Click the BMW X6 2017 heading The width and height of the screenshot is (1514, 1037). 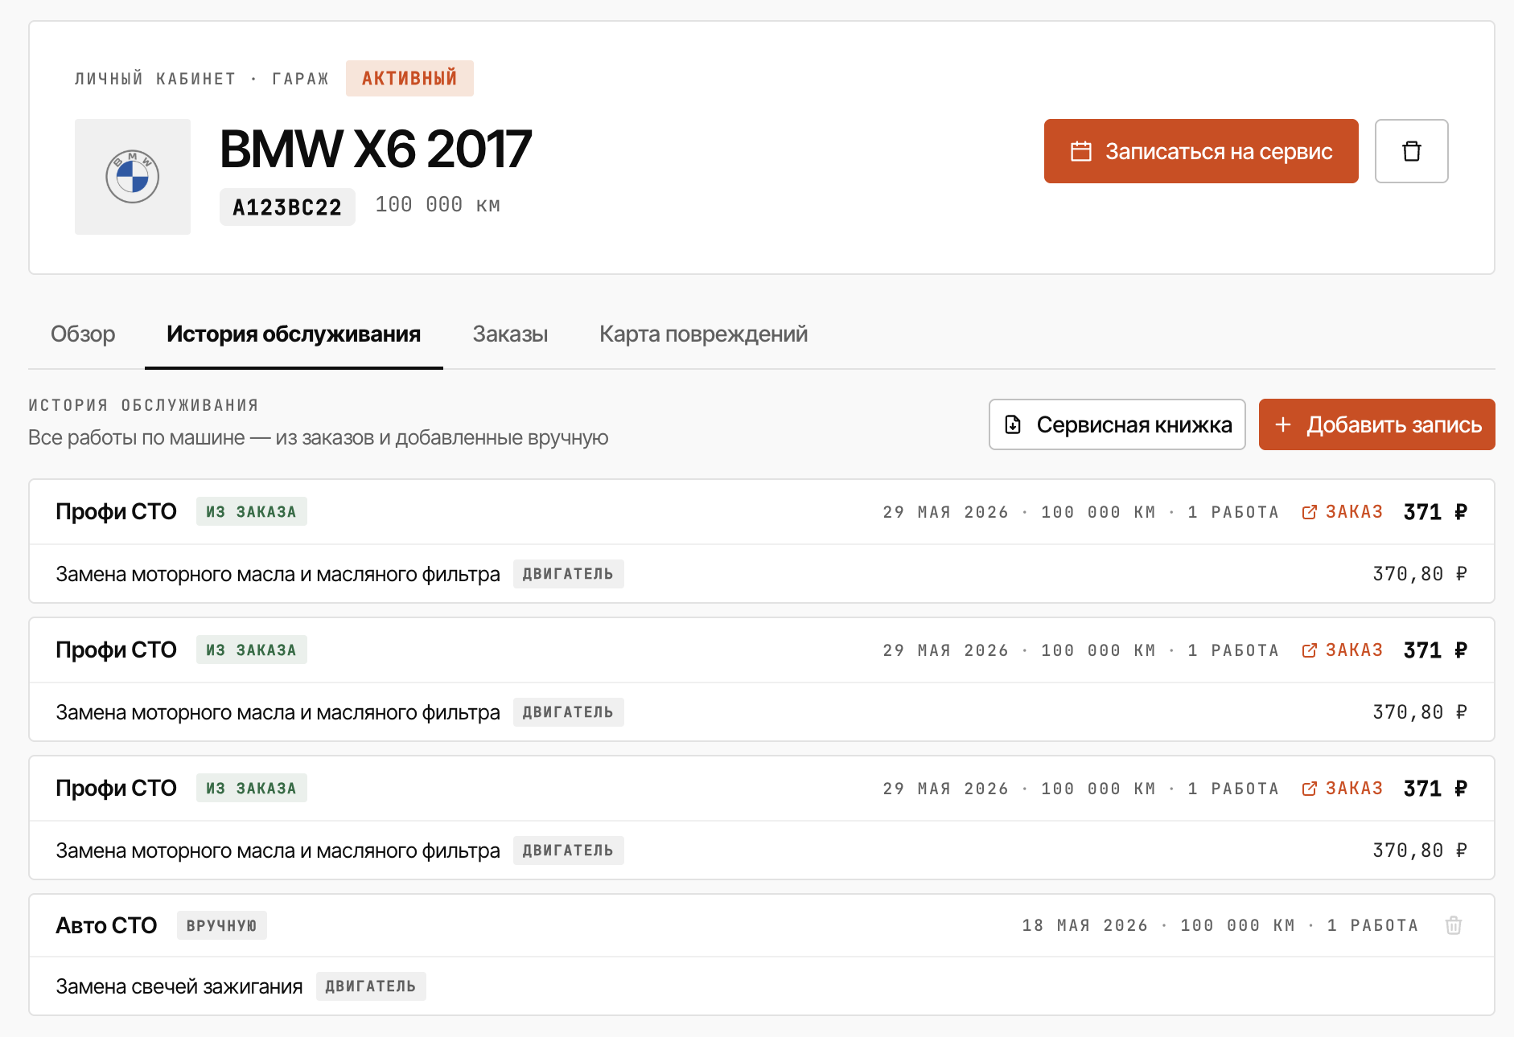click(376, 149)
